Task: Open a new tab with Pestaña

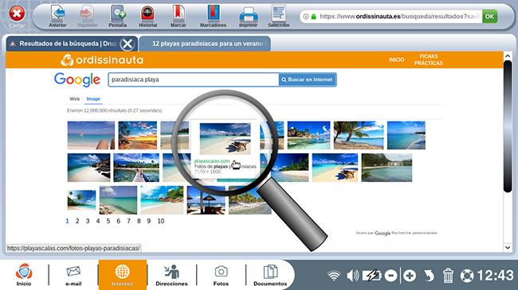Action: coord(118,16)
